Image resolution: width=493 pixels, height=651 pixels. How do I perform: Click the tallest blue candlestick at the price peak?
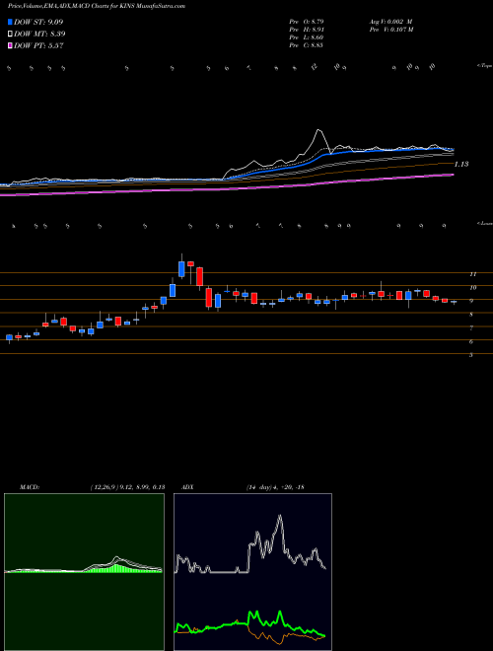coord(181,269)
